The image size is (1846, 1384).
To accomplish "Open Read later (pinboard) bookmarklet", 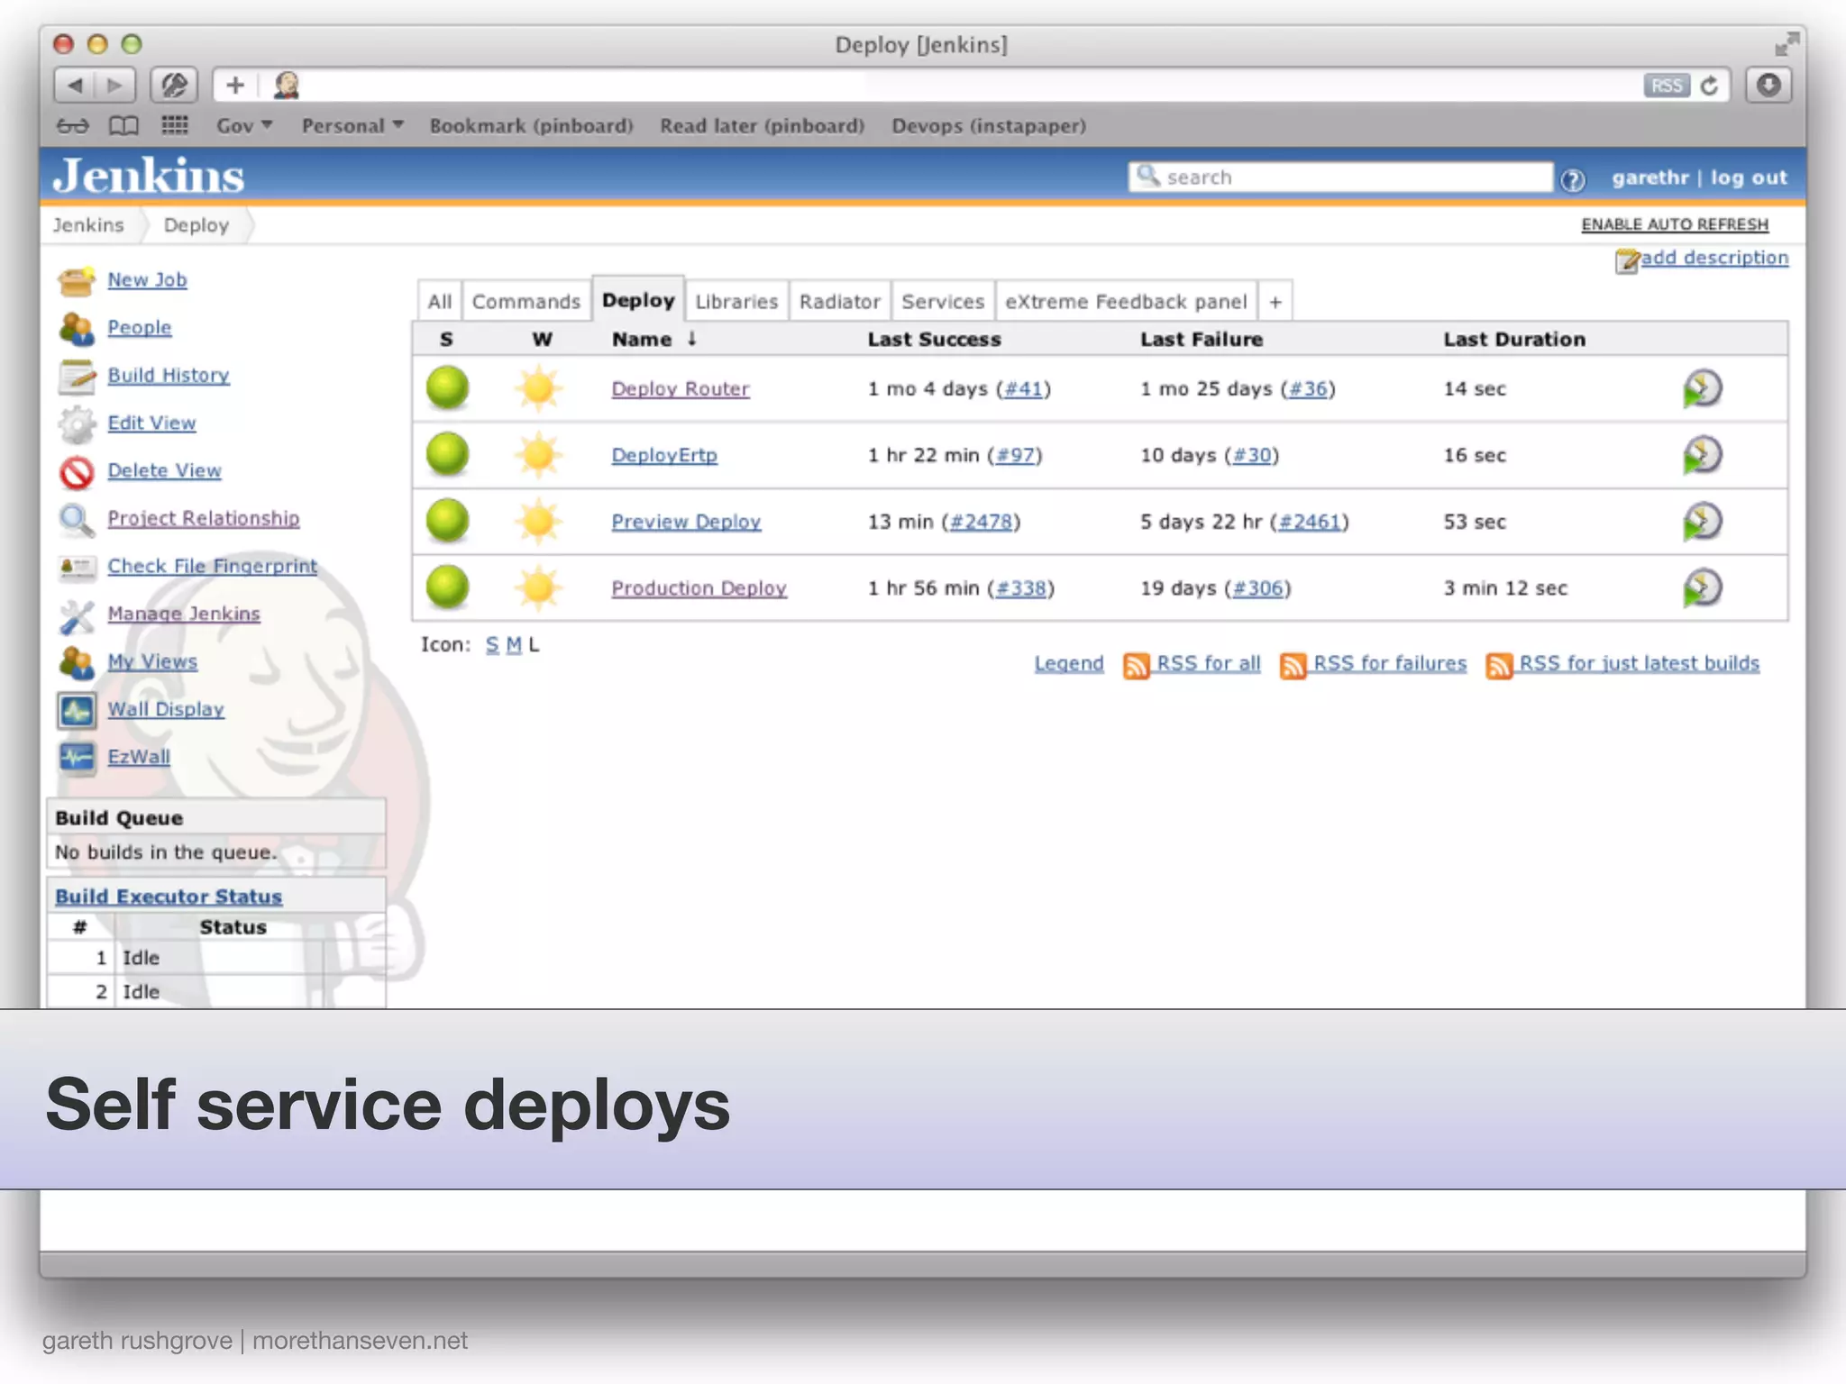I will 762,126.
